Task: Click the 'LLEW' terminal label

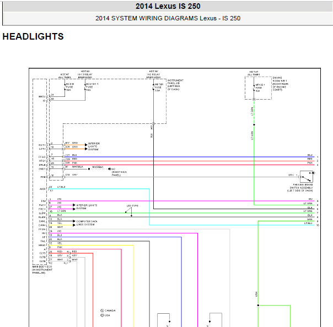Action: (x=42, y=213)
